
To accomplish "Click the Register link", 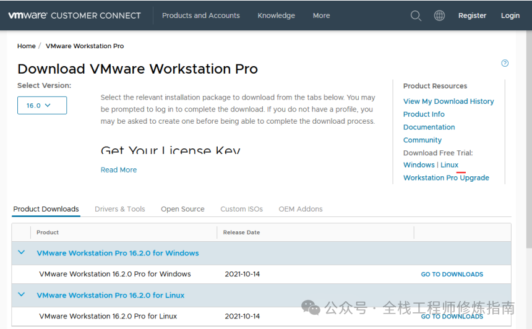I will (472, 15).
